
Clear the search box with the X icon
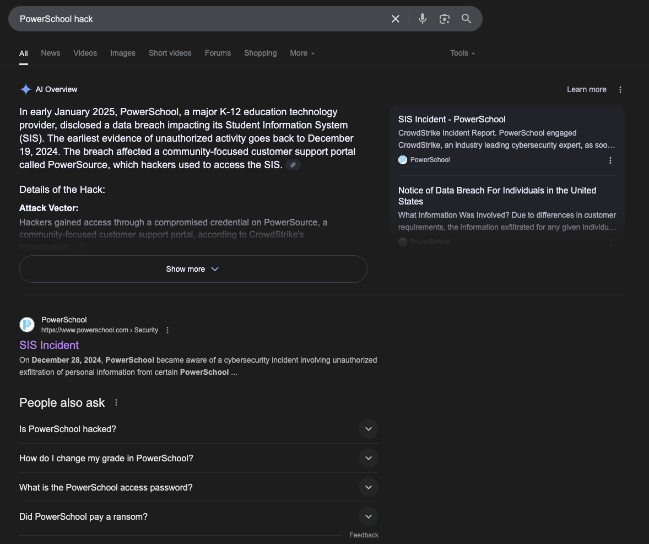point(395,19)
